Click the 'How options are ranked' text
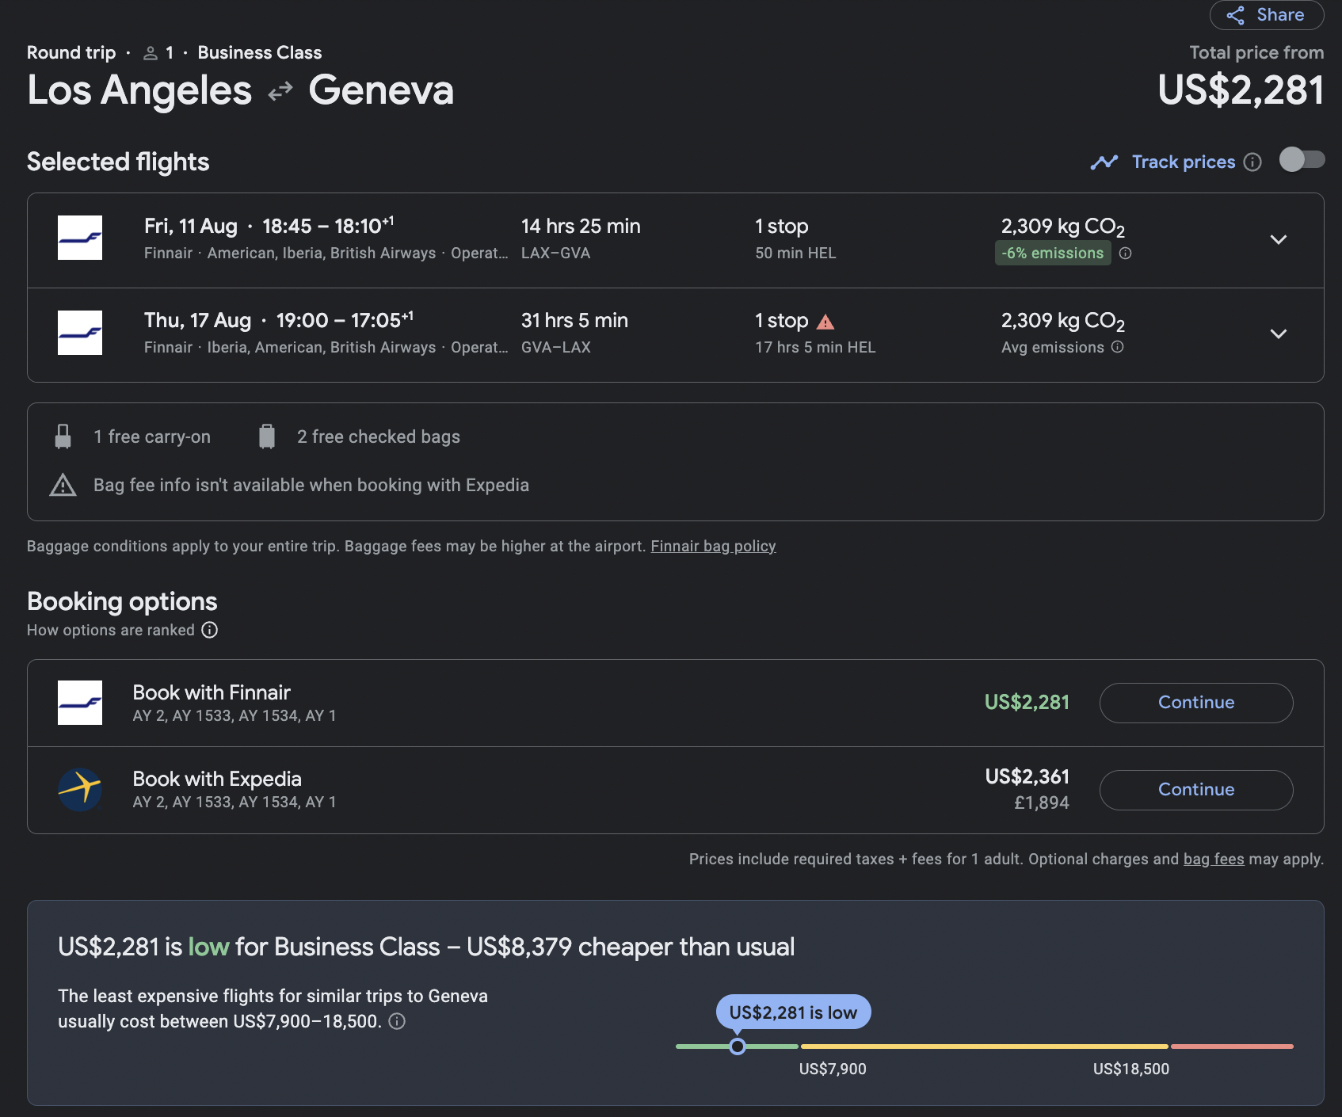This screenshot has height=1117, width=1342. (111, 630)
